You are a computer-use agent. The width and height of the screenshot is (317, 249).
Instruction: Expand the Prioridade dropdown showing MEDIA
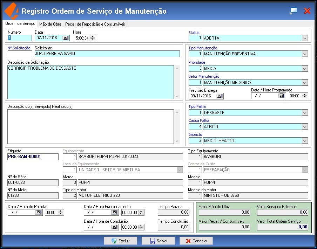tap(305, 69)
